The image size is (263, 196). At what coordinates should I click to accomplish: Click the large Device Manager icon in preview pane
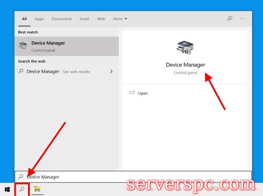pos(185,48)
